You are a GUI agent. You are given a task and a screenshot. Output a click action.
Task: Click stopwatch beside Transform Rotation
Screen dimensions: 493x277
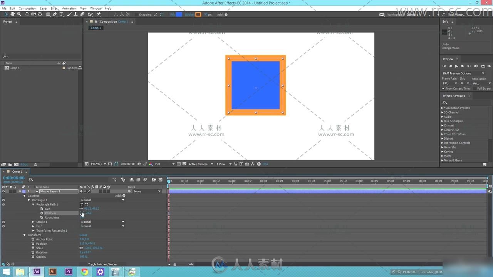click(33, 252)
